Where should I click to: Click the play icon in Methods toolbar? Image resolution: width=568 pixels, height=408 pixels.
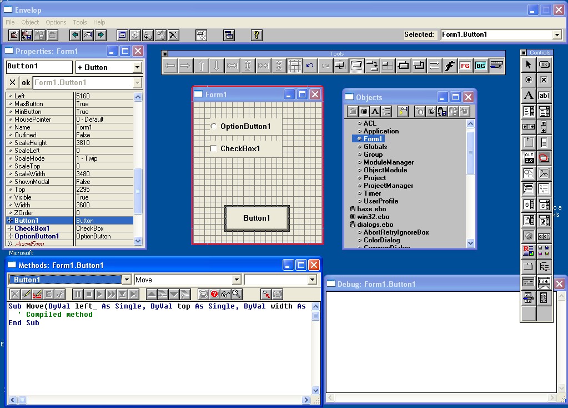click(x=100, y=294)
